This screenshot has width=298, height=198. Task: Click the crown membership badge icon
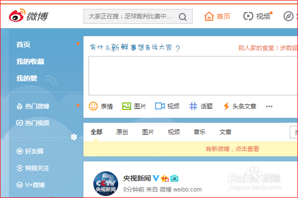pyautogui.click(x=165, y=178)
